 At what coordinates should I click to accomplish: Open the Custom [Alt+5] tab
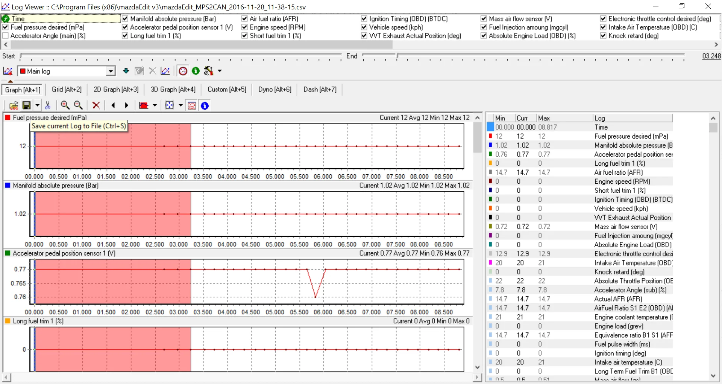point(227,89)
